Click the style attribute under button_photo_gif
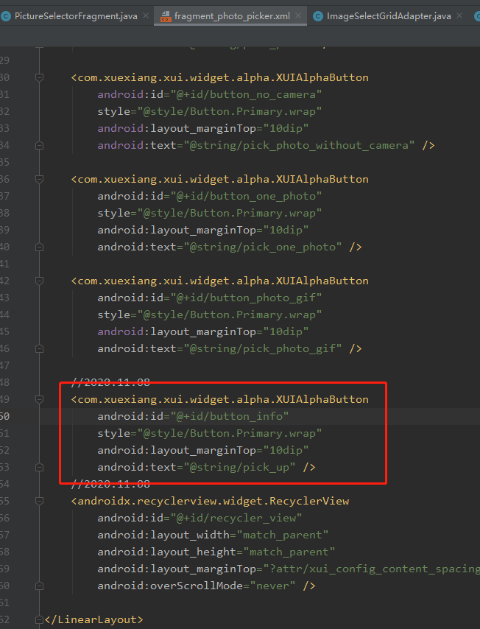This screenshot has width=480, height=629. click(x=209, y=315)
